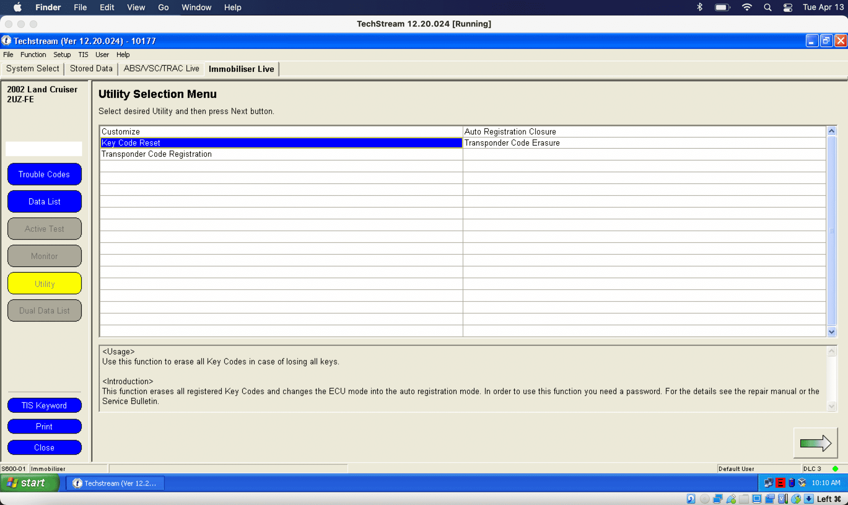The height and width of the screenshot is (505, 848).
Task: Click the Monitor button
Action: [44, 256]
